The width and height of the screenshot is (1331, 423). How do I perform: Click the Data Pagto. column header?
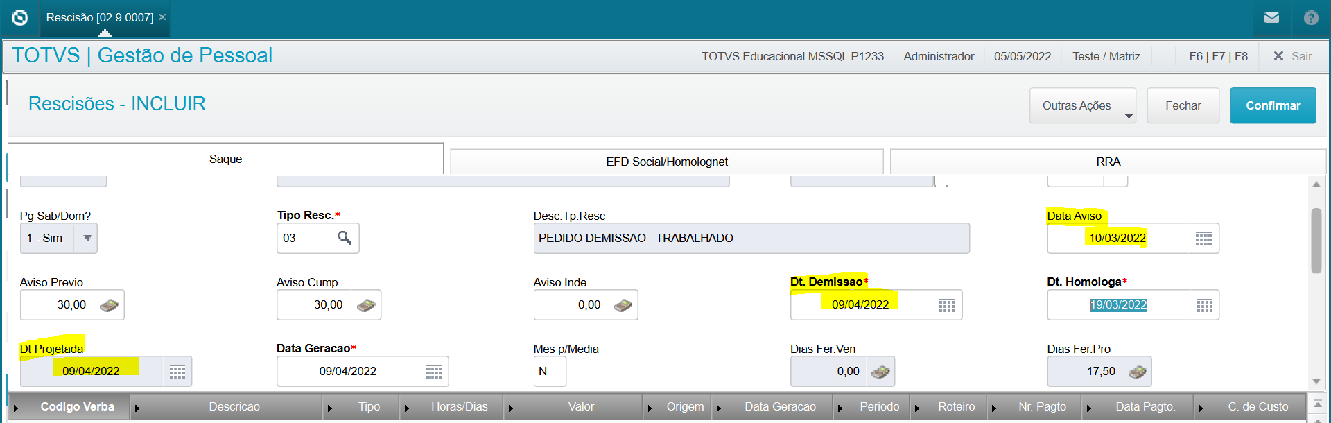tap(1145, 406)
